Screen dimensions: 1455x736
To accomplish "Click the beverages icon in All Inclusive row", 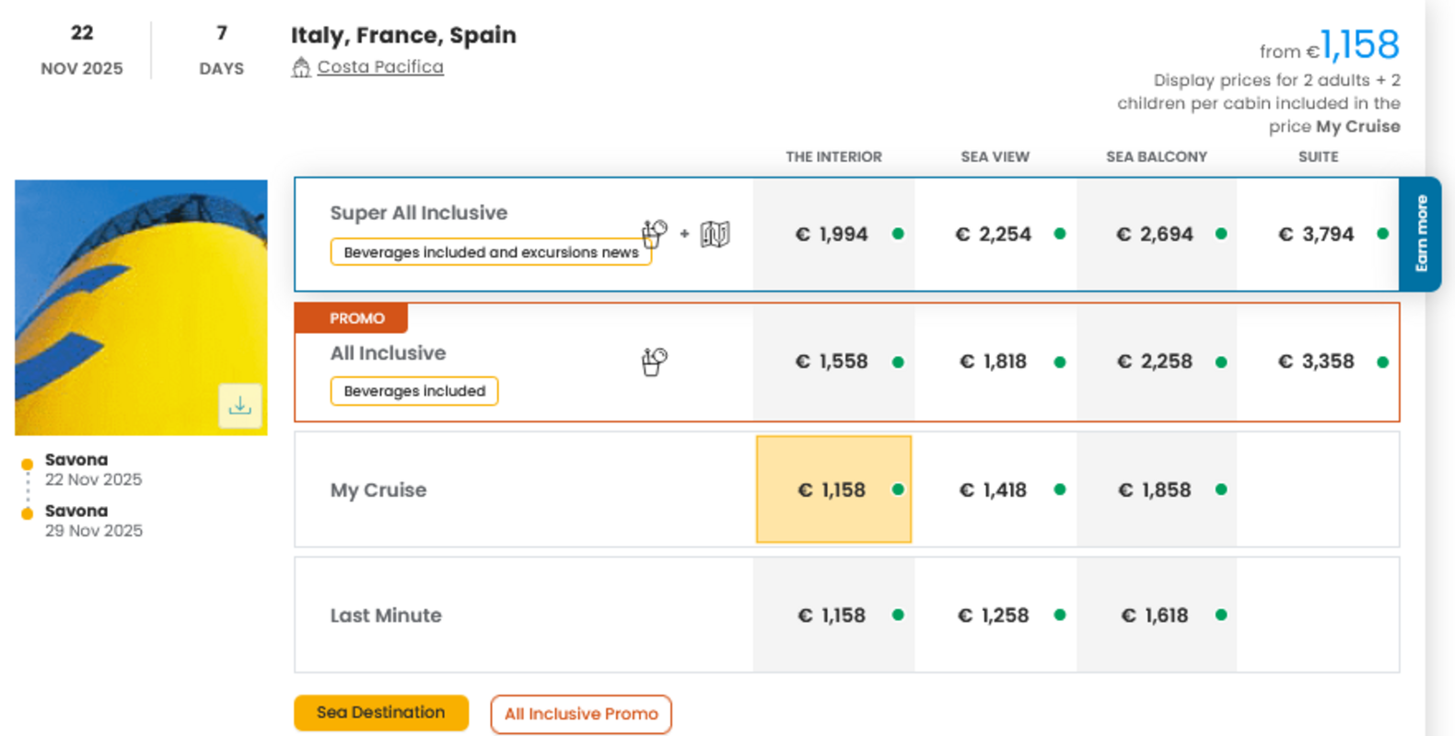I will (654, 362).
